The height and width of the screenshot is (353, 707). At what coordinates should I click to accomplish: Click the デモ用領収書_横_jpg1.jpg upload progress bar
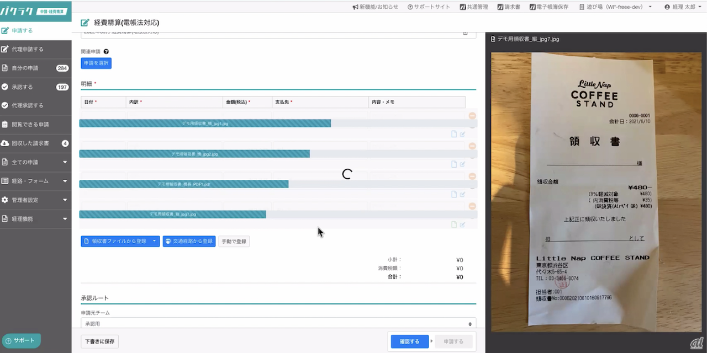point(205,124)
